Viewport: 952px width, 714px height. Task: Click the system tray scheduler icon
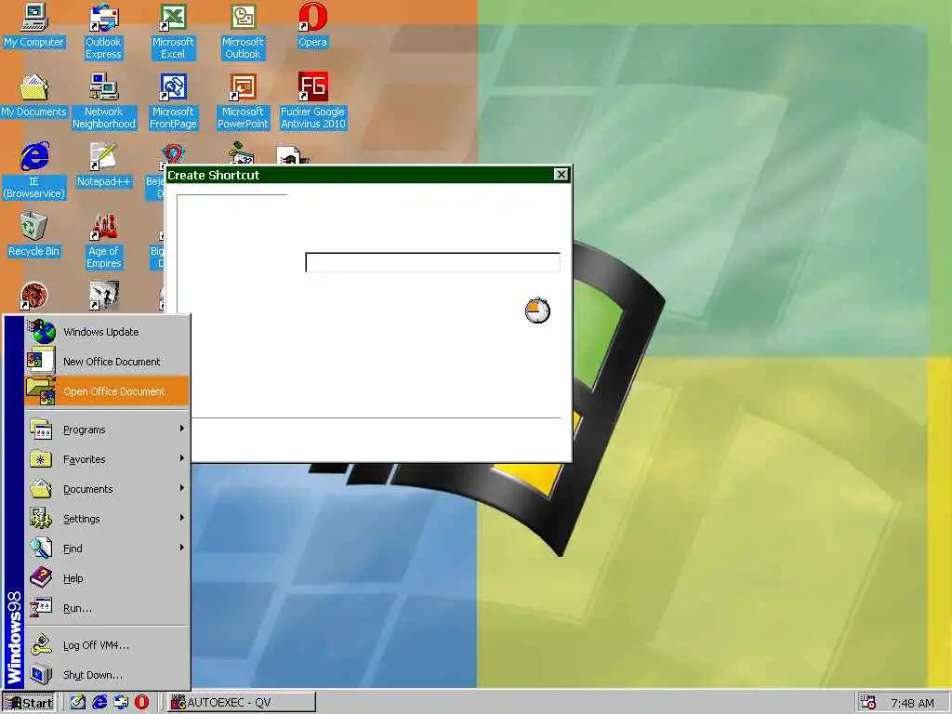(868, 703)
